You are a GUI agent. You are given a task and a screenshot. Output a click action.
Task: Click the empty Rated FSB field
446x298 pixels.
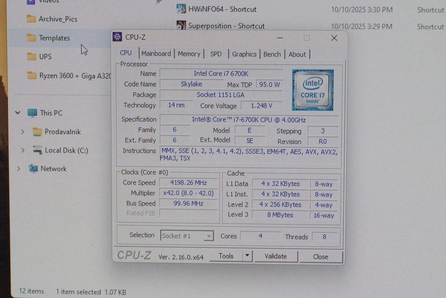point(188,213)
